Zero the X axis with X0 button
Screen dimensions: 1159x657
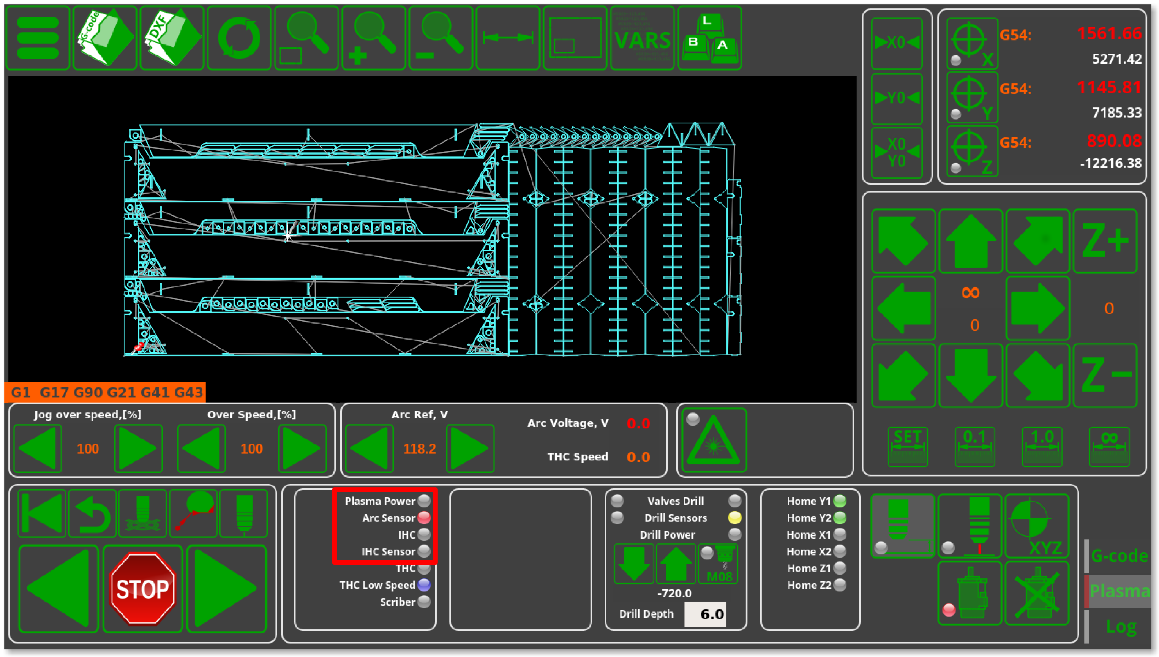[897, 43]
